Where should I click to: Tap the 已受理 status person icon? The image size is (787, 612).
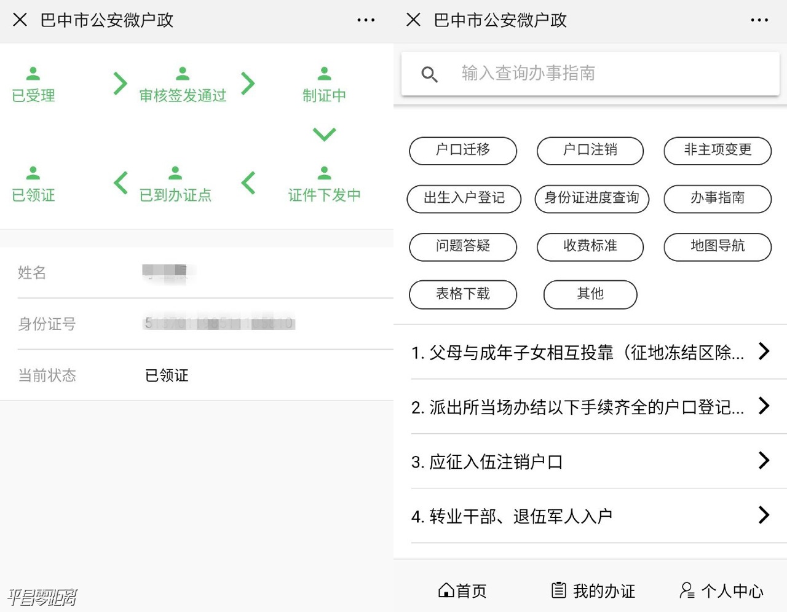click(x=33, y=74)
